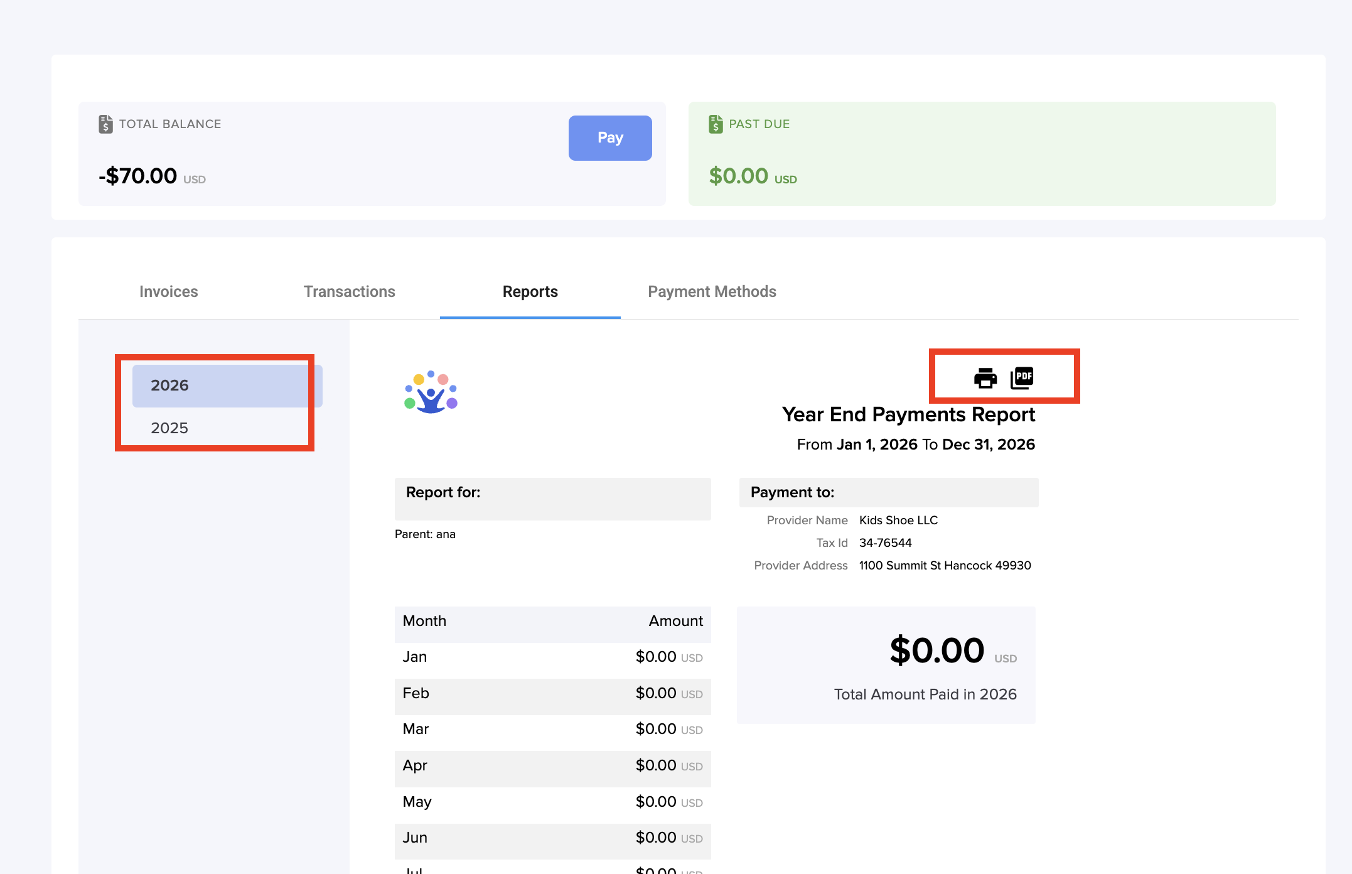
Task: Download report as PDF icon
Action: 1022,378
